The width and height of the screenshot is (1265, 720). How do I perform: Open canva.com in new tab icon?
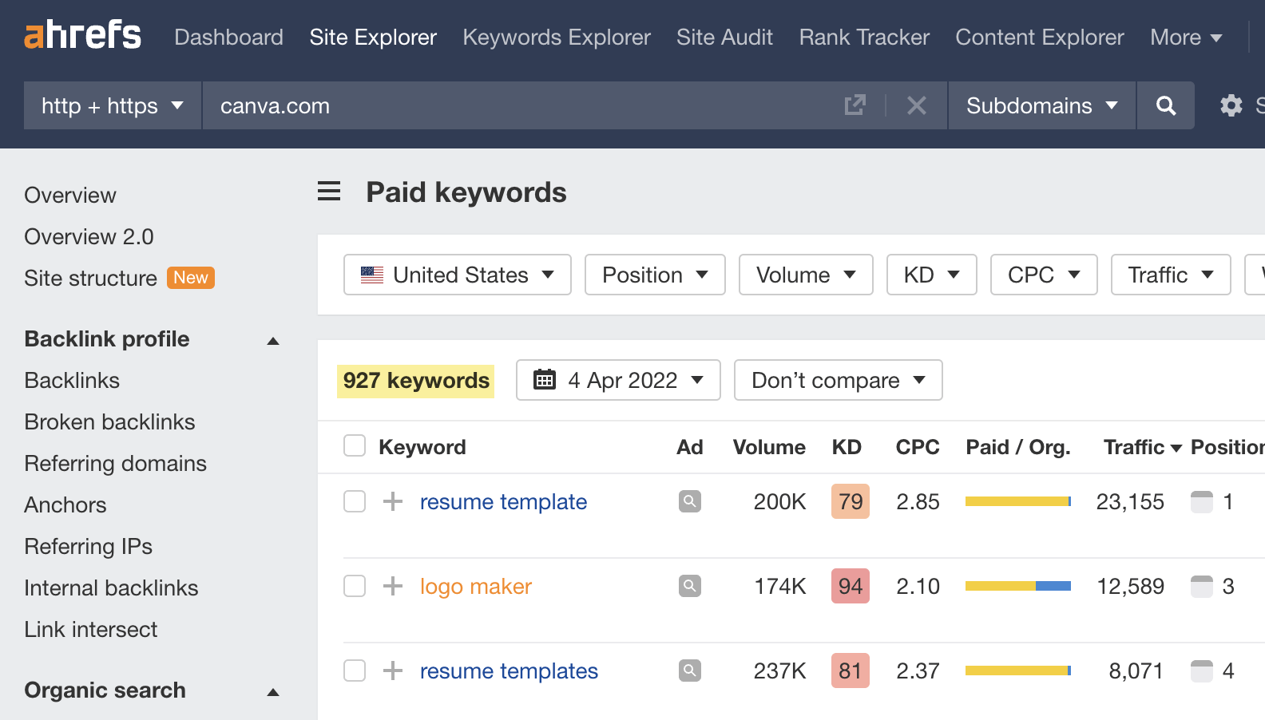pyautogui.click(x=855, y=105)
